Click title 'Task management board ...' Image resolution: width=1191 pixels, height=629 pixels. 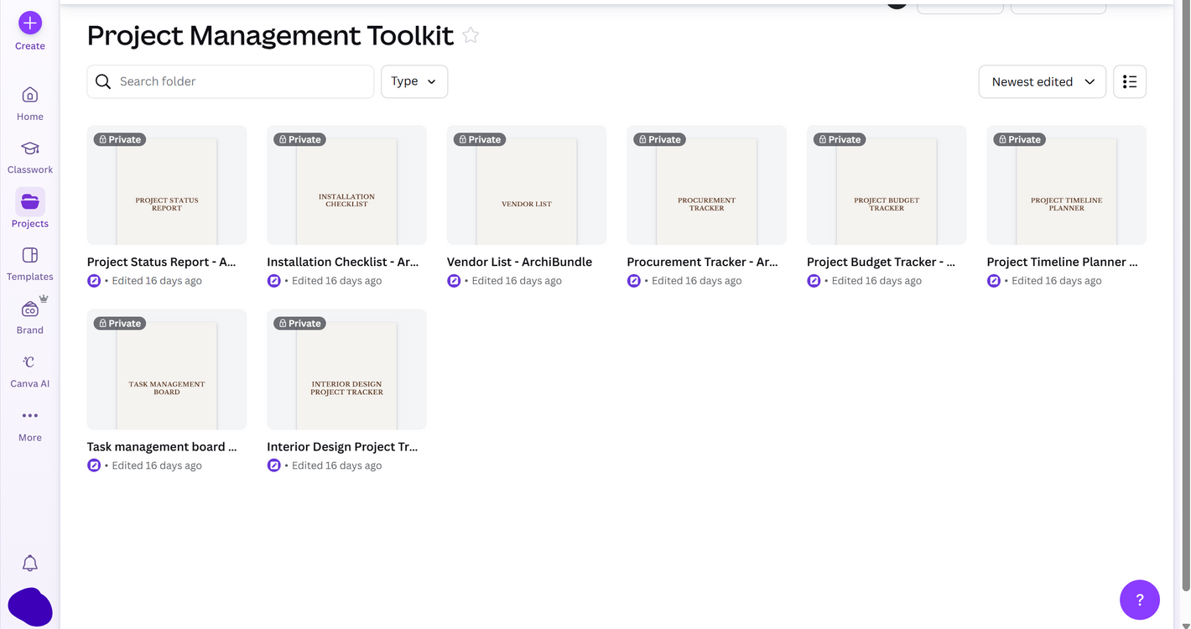pos(162,446)
